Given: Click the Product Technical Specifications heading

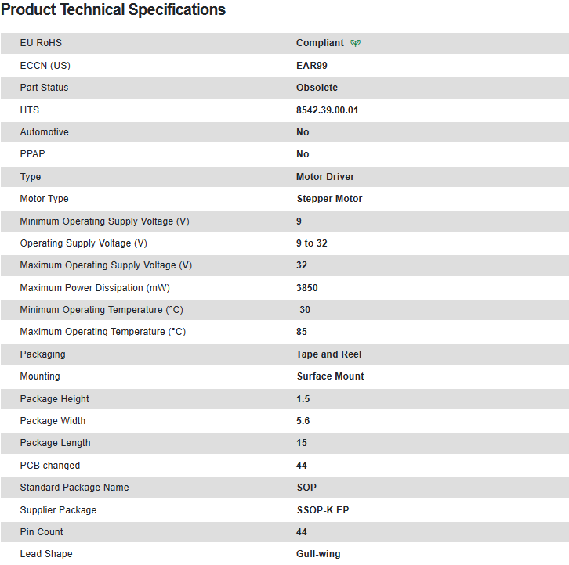Looking at the screenshot, I should point(114,10).
